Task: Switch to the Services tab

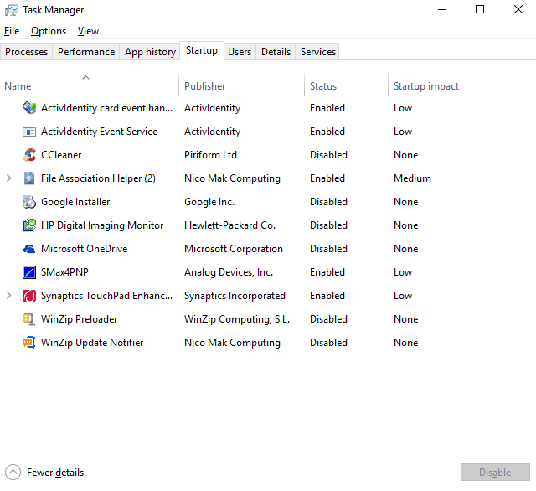Action: (x=318, y=52)
